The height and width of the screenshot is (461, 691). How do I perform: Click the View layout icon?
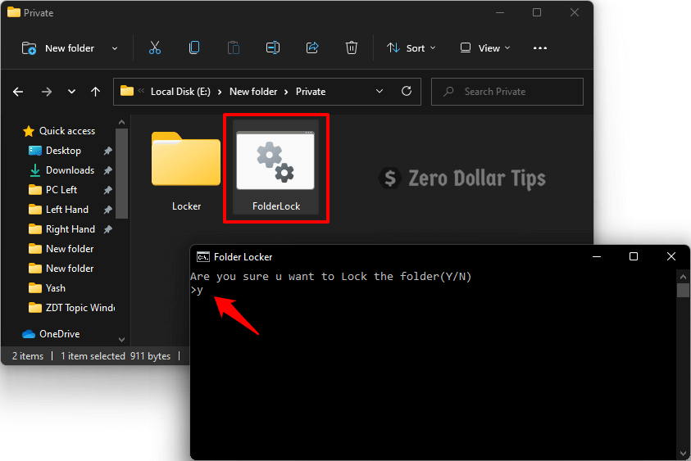point(466,47)
